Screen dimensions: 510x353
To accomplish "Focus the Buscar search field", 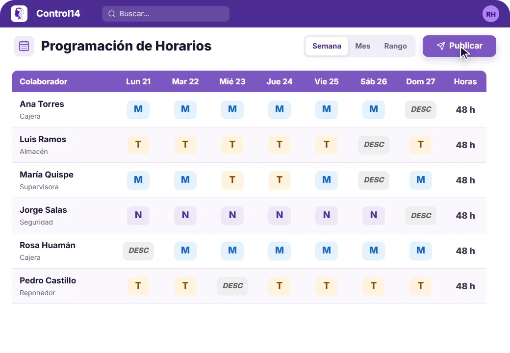I will tap(166, 14).
